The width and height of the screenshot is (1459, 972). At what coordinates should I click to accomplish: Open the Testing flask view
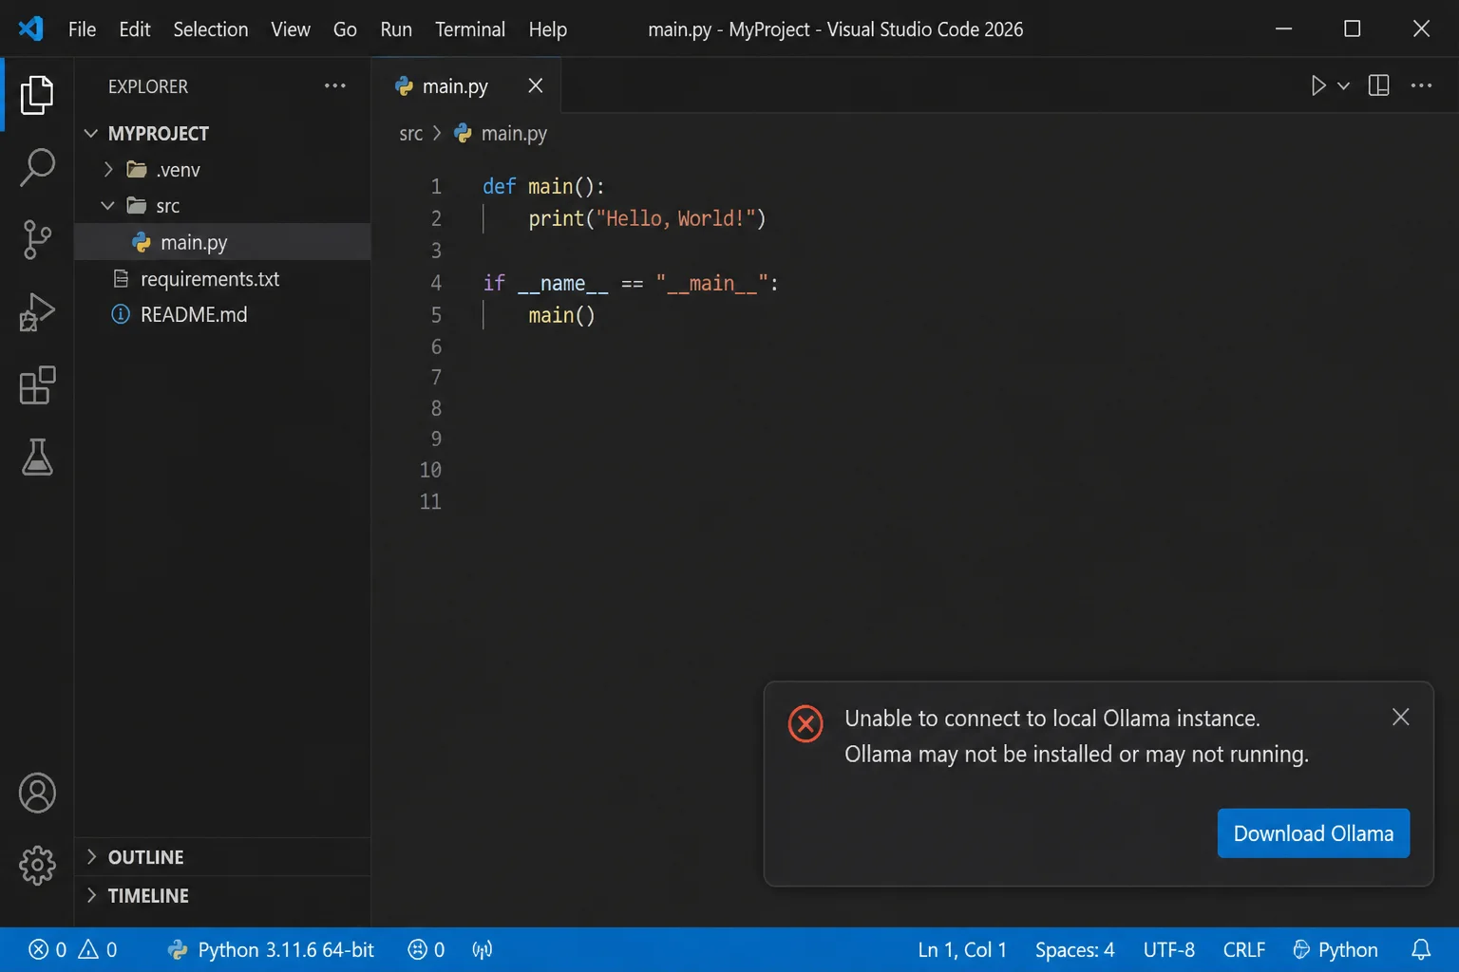click(x=37, y=457)
